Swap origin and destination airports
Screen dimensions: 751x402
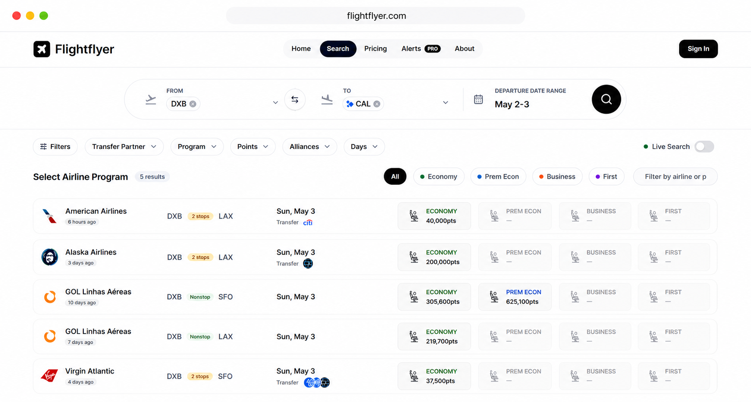(x=295, y=100)
